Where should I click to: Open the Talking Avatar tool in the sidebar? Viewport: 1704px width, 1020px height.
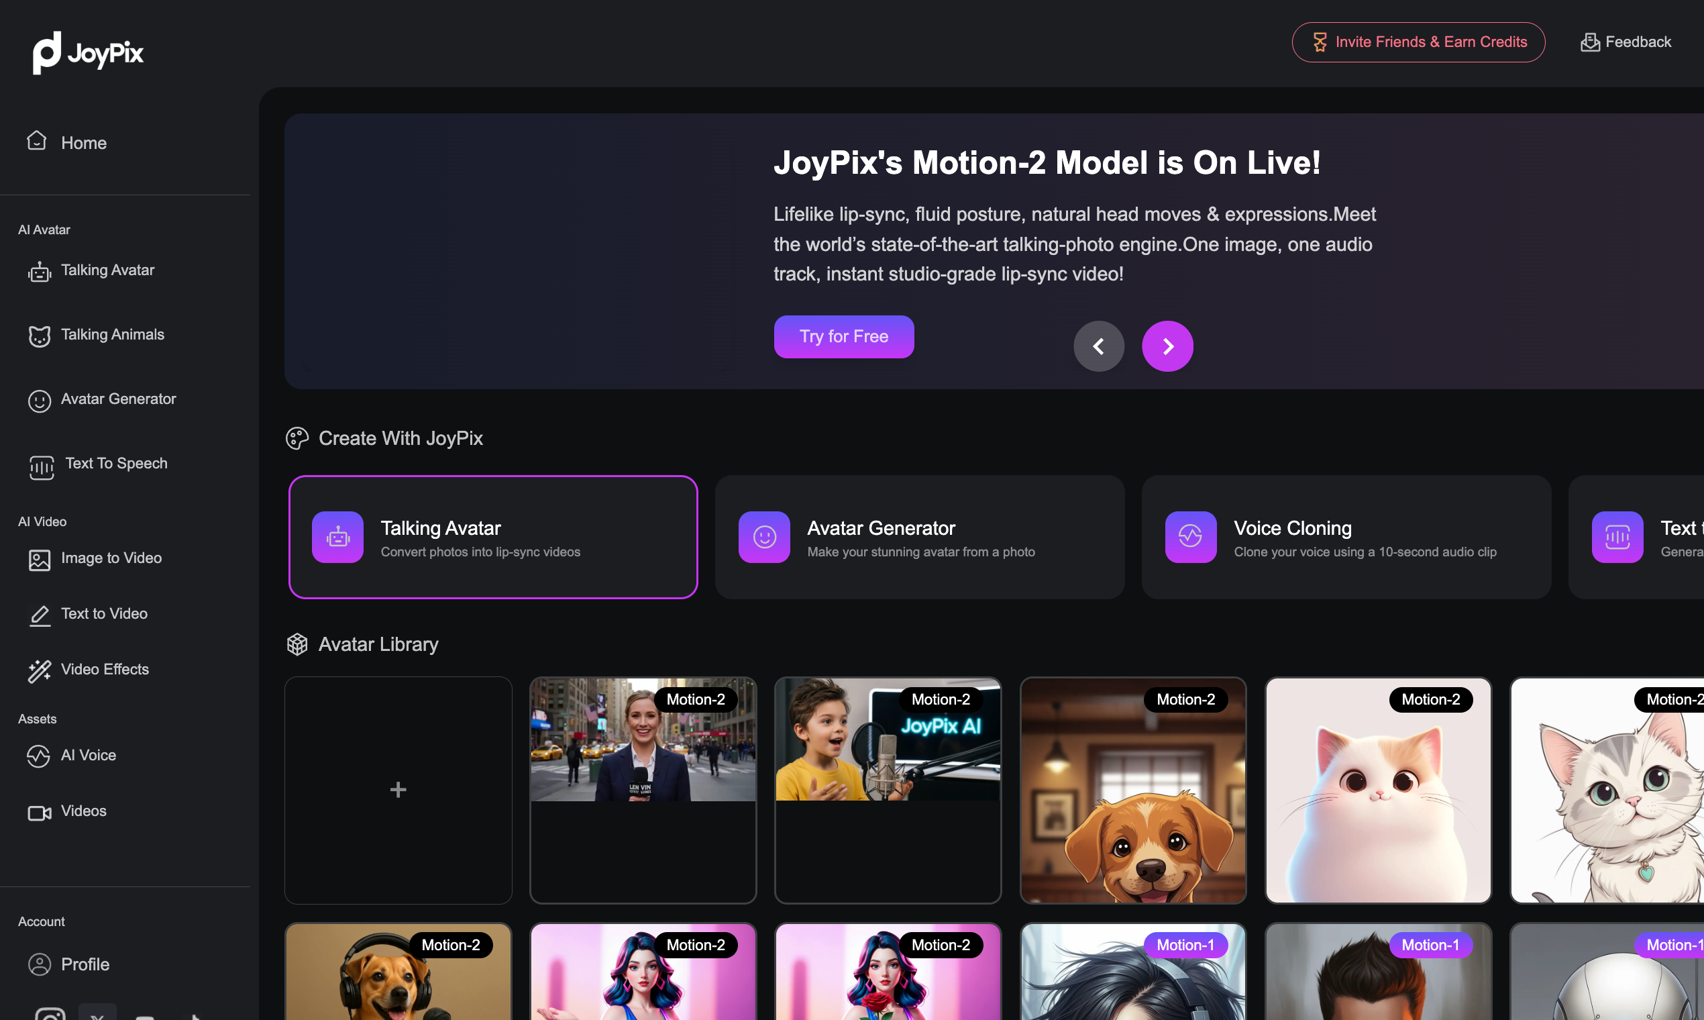click(x=107, y=270)
